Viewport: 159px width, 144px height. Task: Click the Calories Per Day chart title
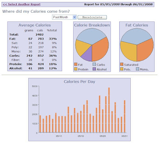tap(79, 81)
